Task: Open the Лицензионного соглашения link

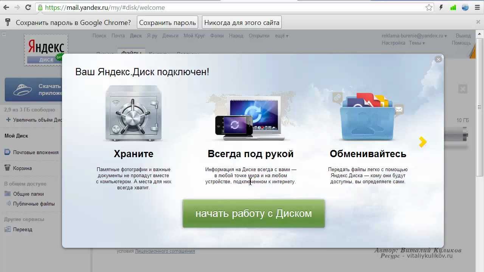Action: click(x=165, y=251)
